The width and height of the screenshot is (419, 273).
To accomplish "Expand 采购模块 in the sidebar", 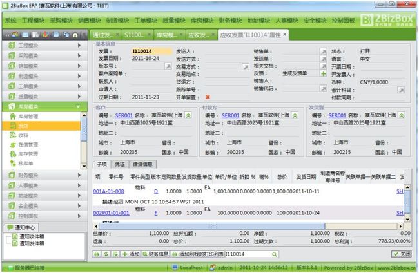I will coord(44,55).
